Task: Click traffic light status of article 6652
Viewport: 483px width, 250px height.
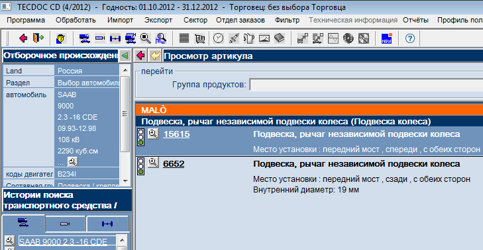Action: 140,167
